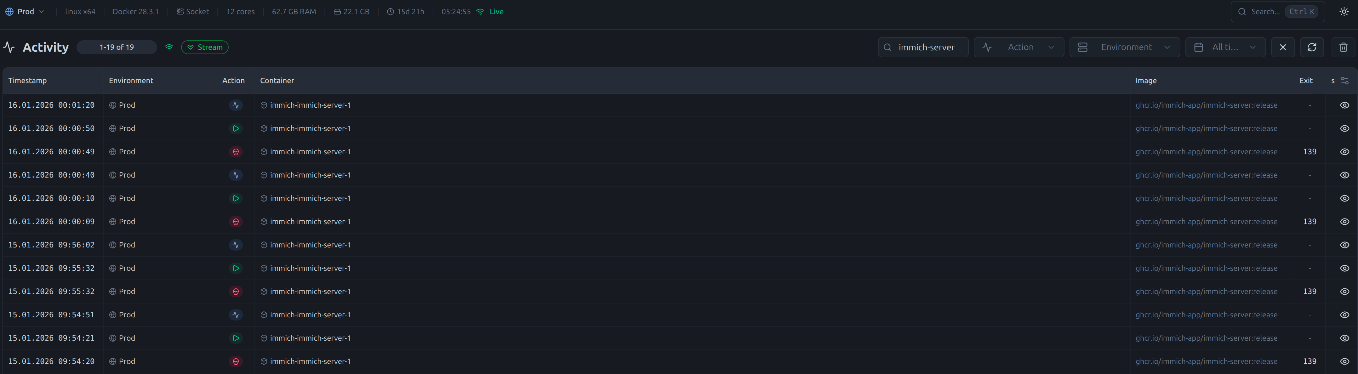Click immich-immich-server-1 container at 15.01.2026 09:56:02
The height and width of the screenshot is (374, 1358).
click(310, 245)
